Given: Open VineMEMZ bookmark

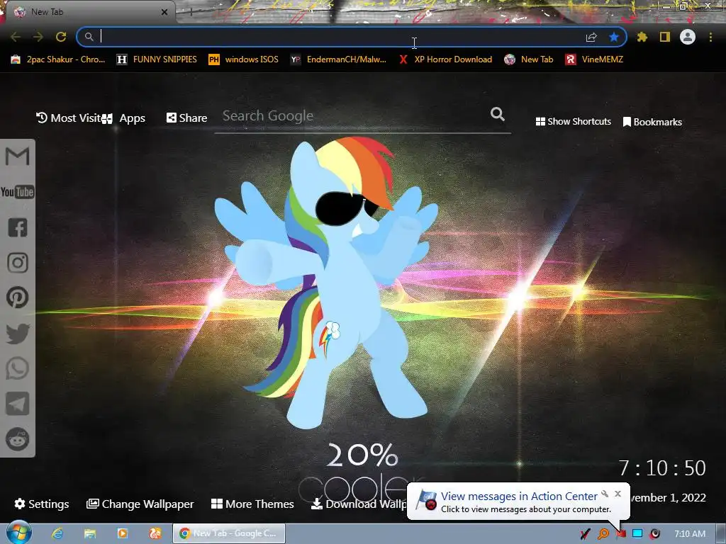Looking at the screenshot, I should pyautogui.click(x=594, y=59).
